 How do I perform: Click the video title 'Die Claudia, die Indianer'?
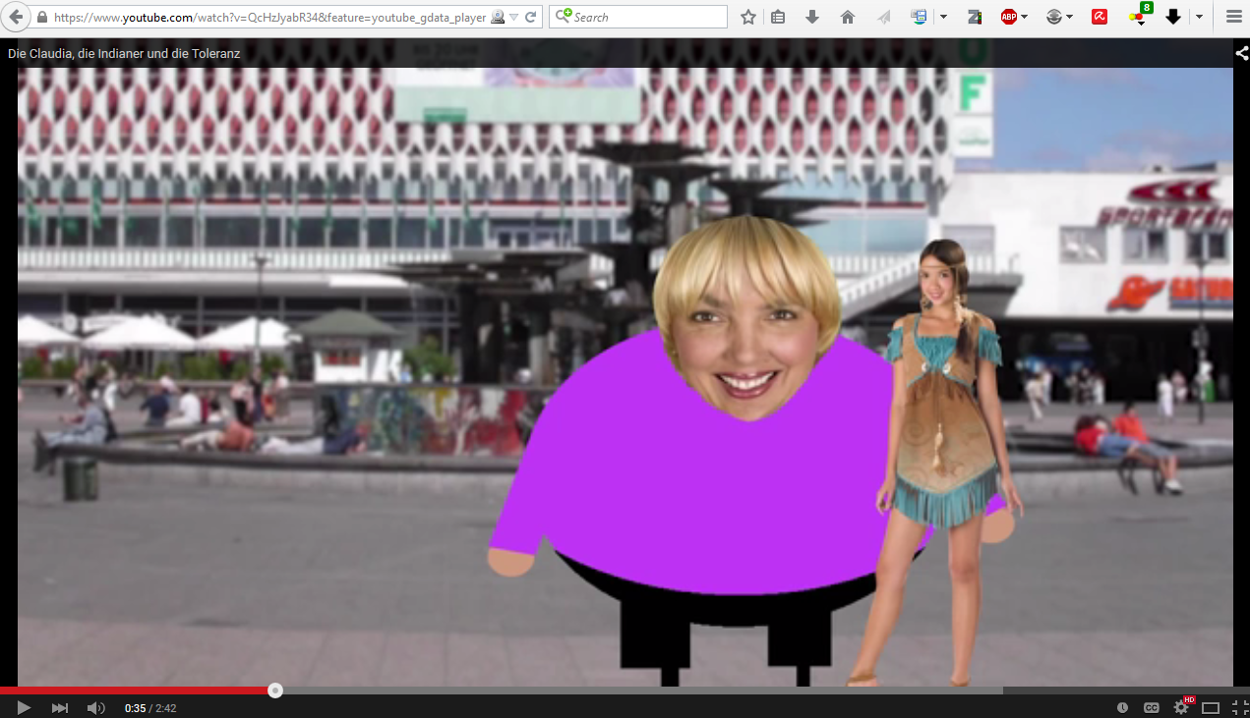(x=124, y=53)
